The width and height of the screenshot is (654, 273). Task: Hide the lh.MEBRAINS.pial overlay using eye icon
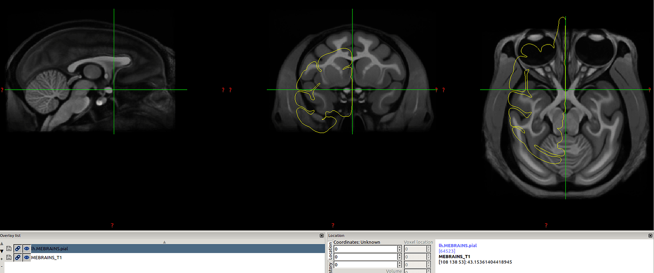pyautogui.click(x=27, y=248)
